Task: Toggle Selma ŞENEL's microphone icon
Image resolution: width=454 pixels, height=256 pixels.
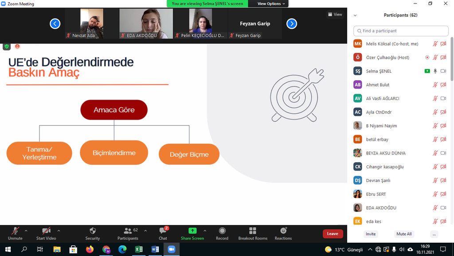Action: pyautogui.click(x=435, y=71)
